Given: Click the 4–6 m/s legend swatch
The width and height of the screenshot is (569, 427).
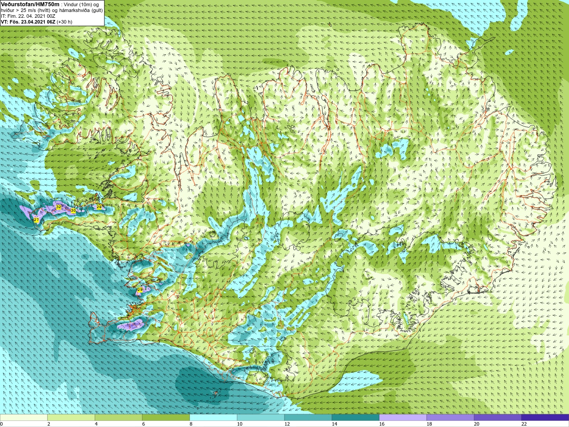Looking at the screenshot, I should pos(118,418).
